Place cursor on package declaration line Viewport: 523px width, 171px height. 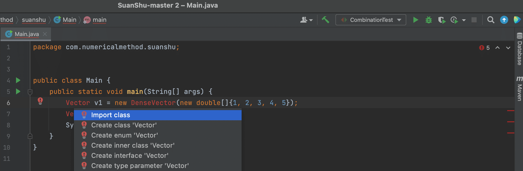[x=106, y=47]
